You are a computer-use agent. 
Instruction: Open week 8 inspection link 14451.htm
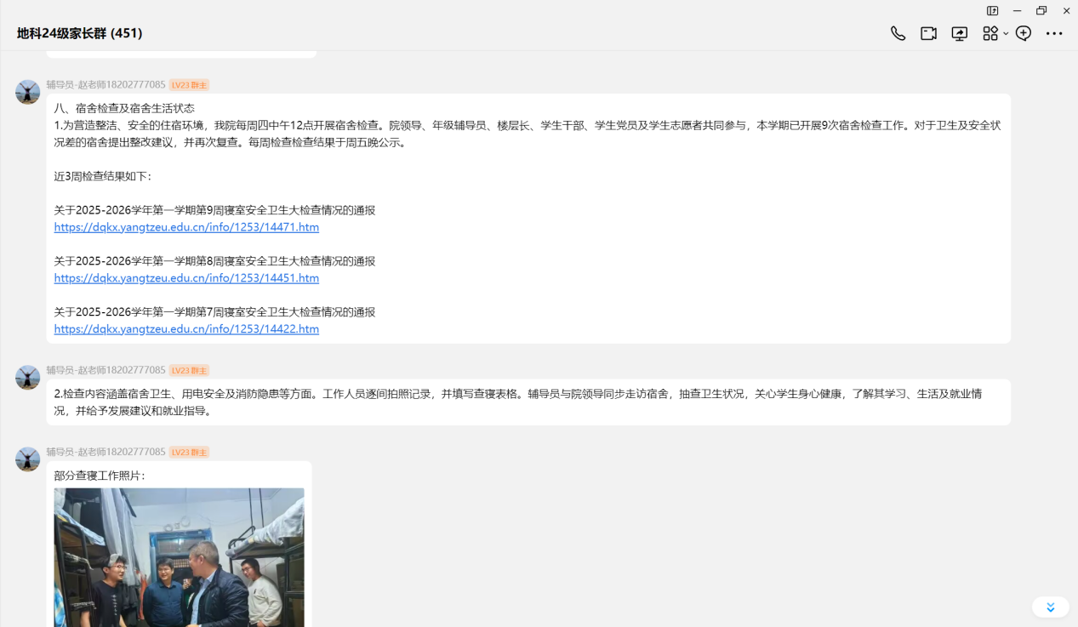click(186, 278)
